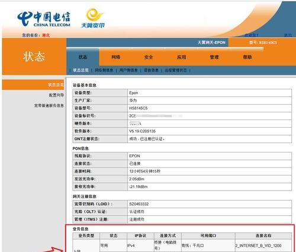Click the 宽带识别码 (LOID) label cell

coord(100,204)
